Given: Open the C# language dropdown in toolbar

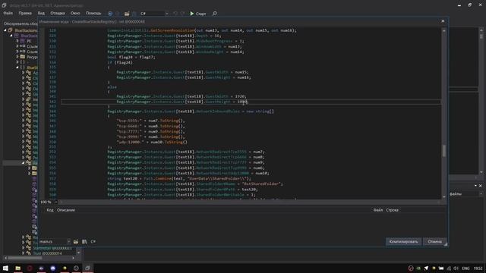Looking at the screenshot, I should tap(154, 14).
